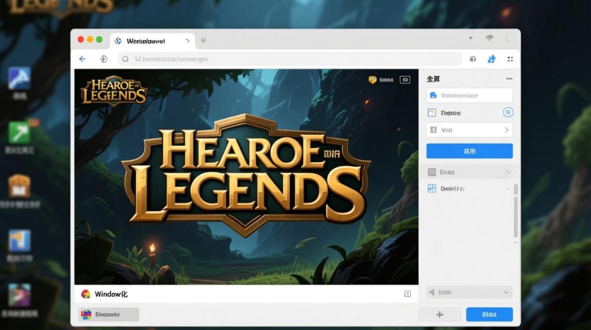Screen dimensions: 591x330
Task: Click the Window化 label below the video
Action: pos(111,294)
